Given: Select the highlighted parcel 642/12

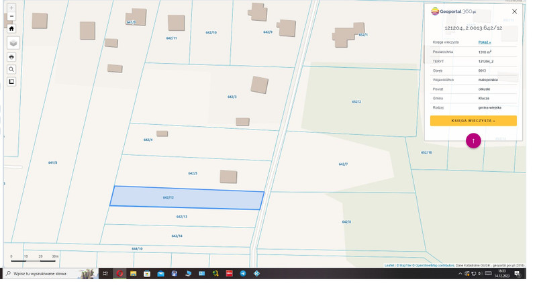Looking at the screenshot, I should click(187, 198).
